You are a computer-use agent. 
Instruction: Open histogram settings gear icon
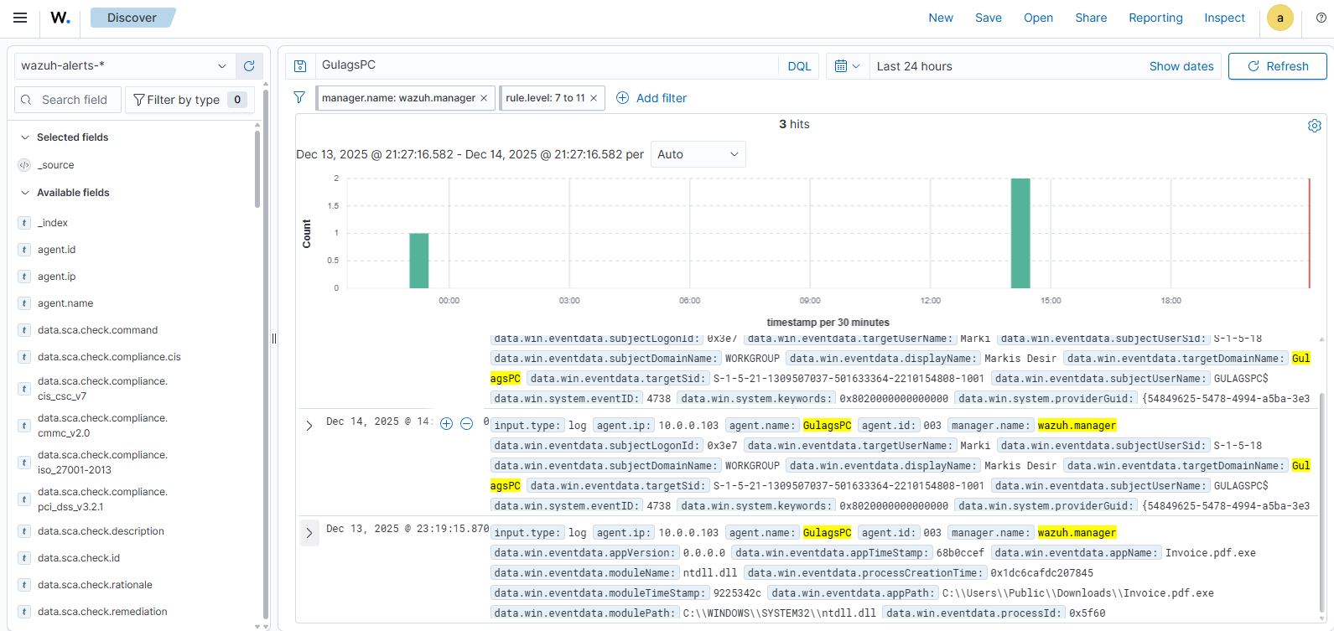point(1314,126)
